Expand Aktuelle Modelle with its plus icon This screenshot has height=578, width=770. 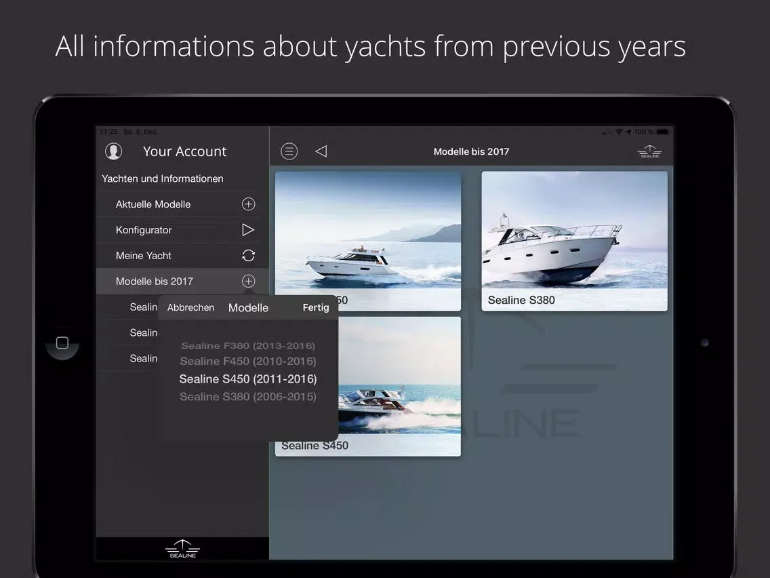coord(249,204)
